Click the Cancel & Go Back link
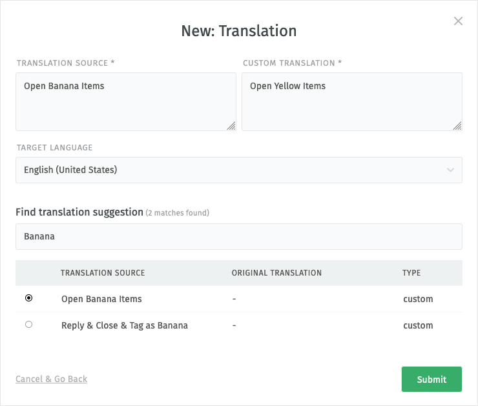This screenshot has height=406, width=478. click(51, 379)
